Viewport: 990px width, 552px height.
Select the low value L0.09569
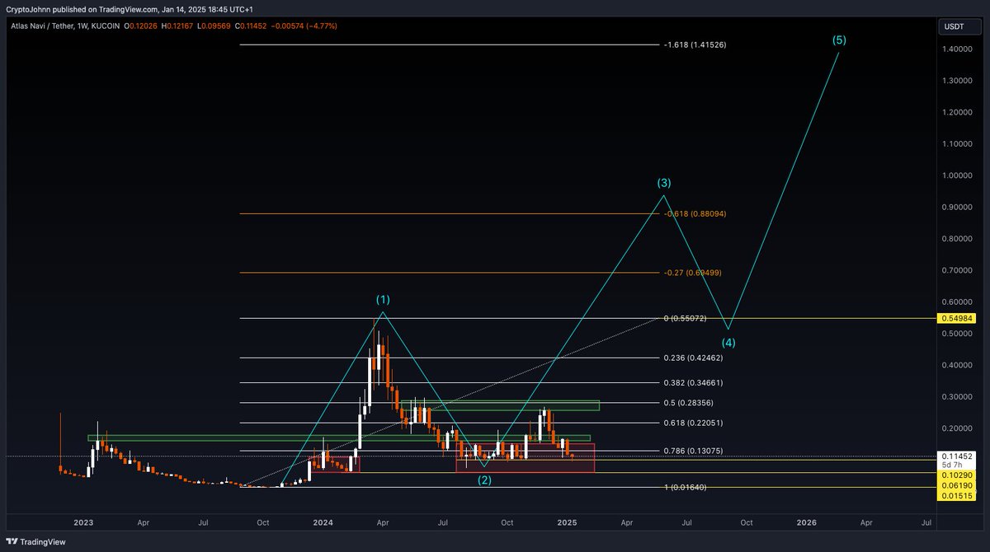click(214, 26)
